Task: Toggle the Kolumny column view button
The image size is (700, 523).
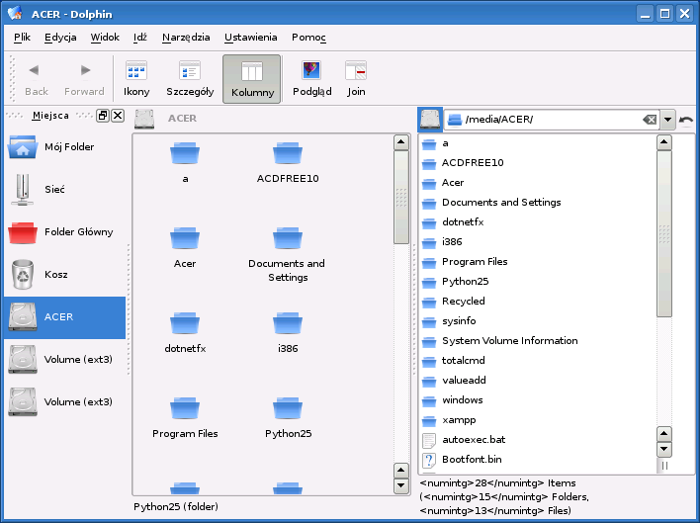Action: pyautogui.click(x=251, y=78)
